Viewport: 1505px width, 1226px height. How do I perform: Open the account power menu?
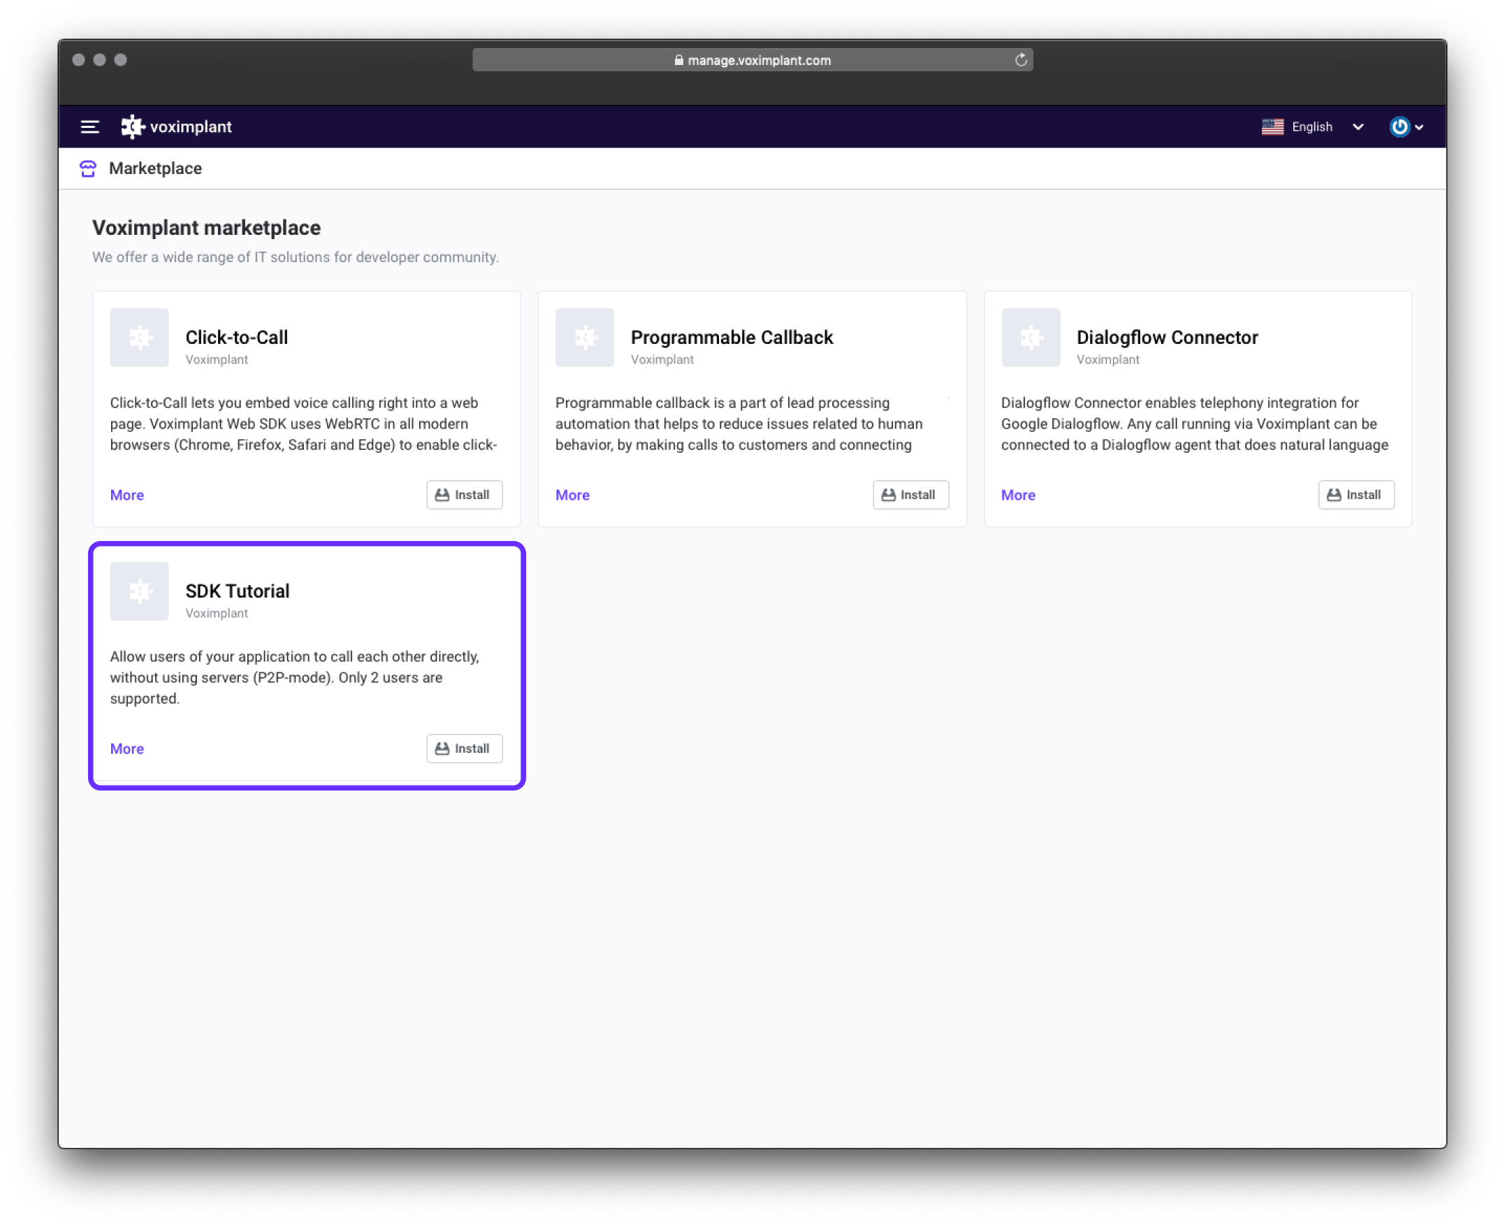1406,127
